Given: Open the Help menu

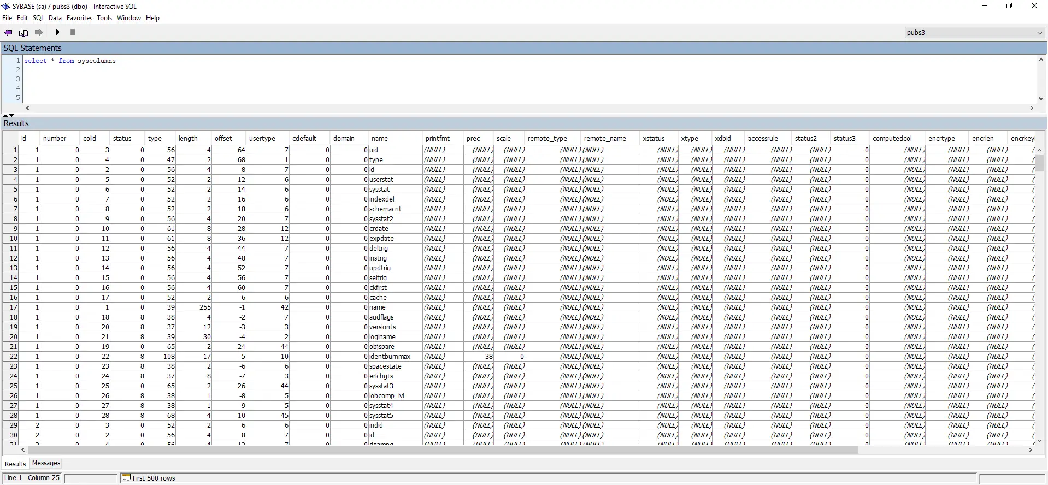Looking at the screenshot, I should (152, 18).
